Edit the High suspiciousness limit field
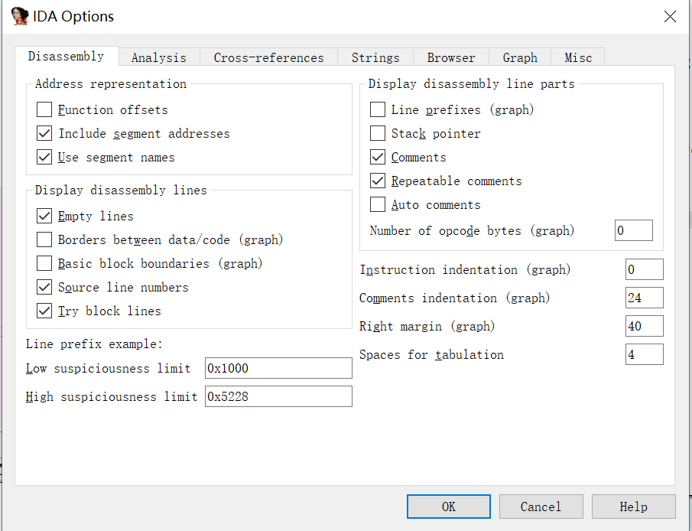Screen dimensions: 692x531 click(278, 396)
